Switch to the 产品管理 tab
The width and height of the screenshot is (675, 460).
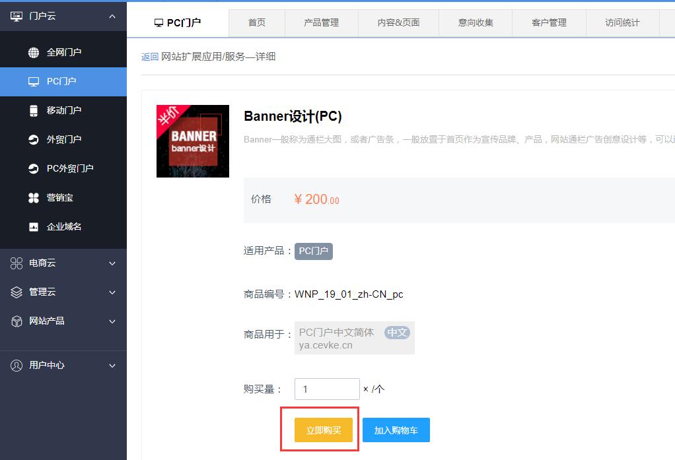tap(321, 23)
